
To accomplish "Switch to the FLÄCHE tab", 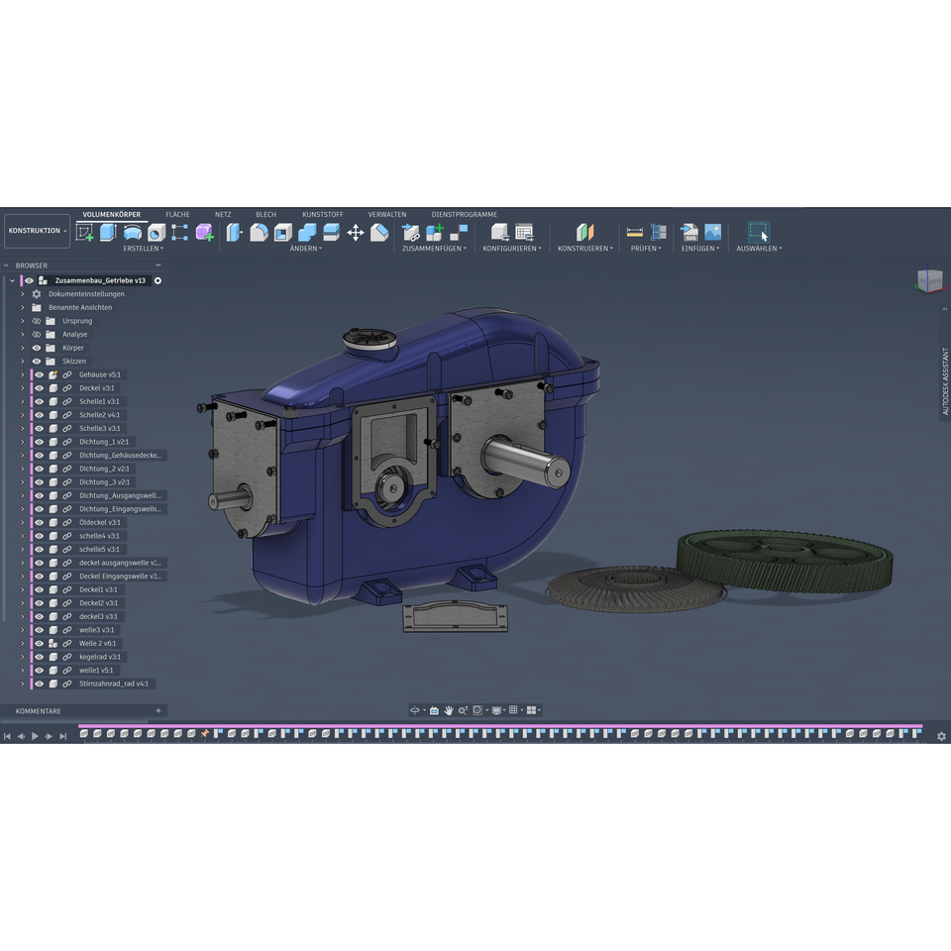I will 177,215.
